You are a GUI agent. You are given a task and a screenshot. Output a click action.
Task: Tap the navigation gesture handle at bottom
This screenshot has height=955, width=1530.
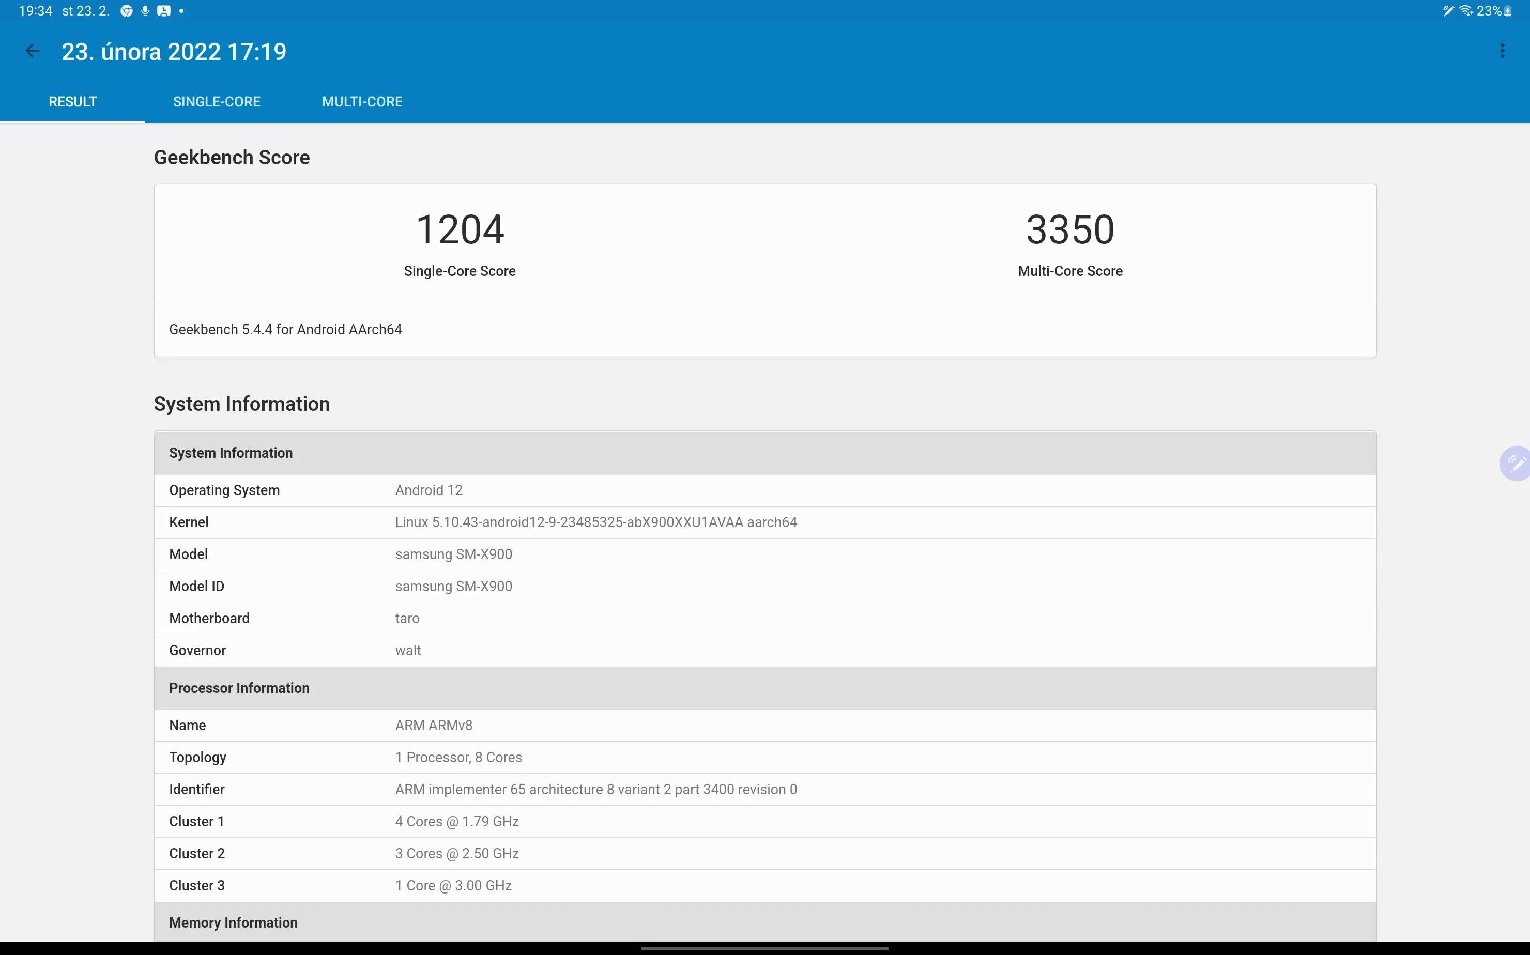click(x=765, y=948)
